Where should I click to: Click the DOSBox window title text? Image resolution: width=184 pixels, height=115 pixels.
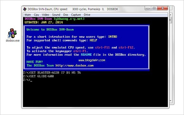click(73, 9)
